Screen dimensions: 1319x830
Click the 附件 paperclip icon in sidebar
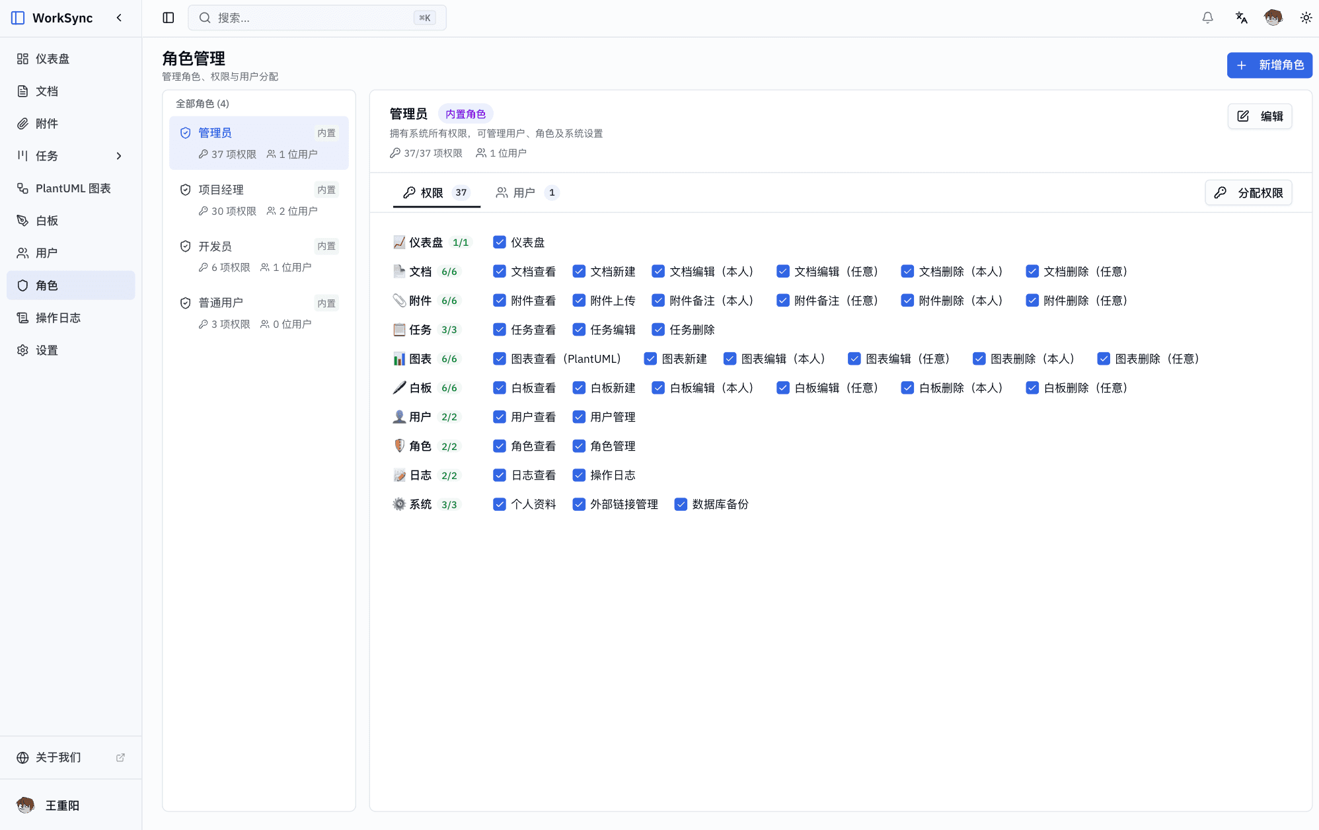(x=23, y=124)
